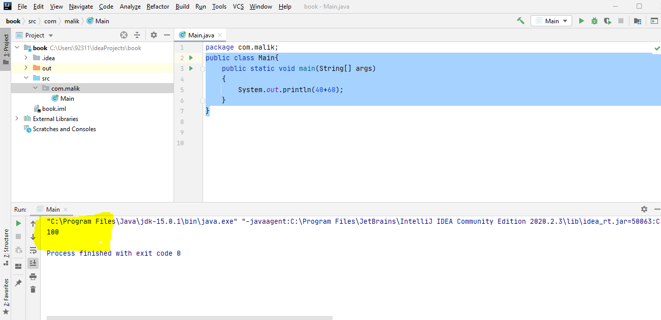Clear the console output with the trash icon

point(33,290)
